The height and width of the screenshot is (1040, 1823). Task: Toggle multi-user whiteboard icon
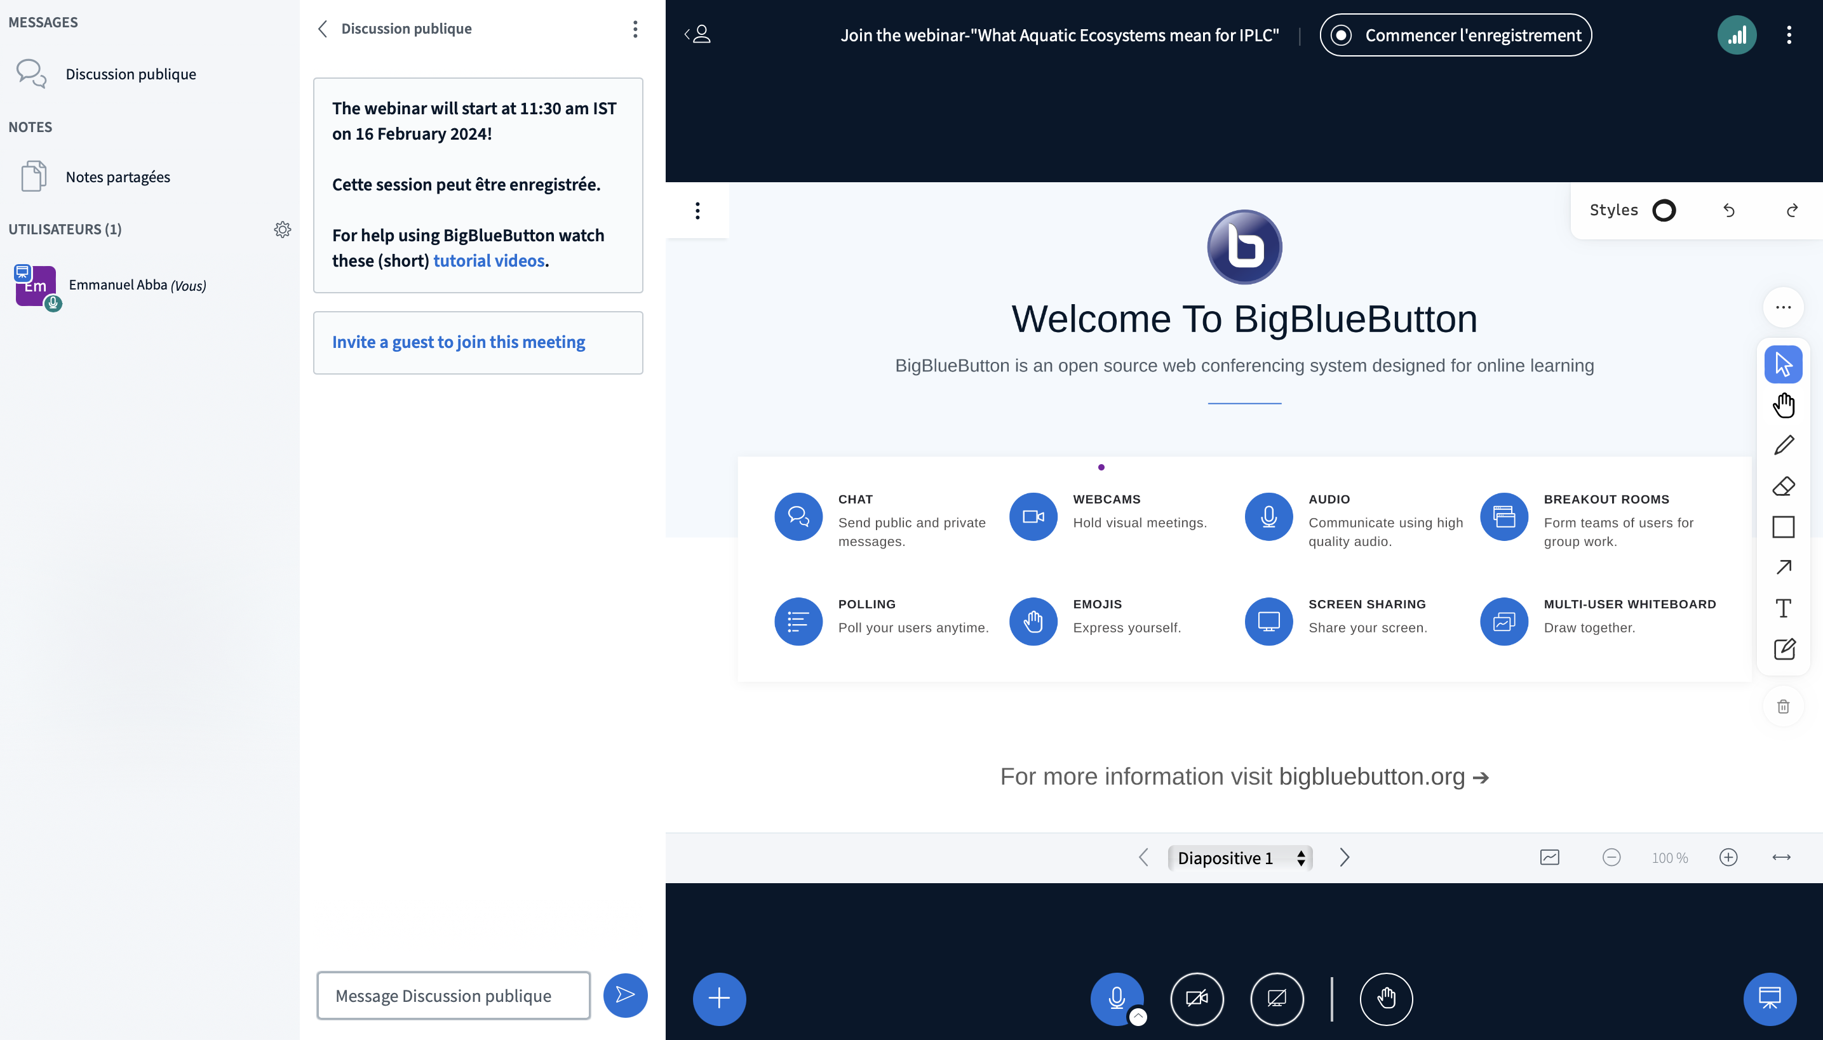click(x=1549, y=857)
